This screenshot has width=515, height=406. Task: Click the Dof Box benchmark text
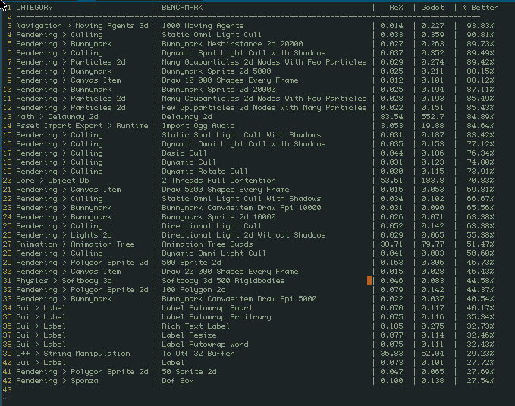pyautogui.click(x=177, y=381)
